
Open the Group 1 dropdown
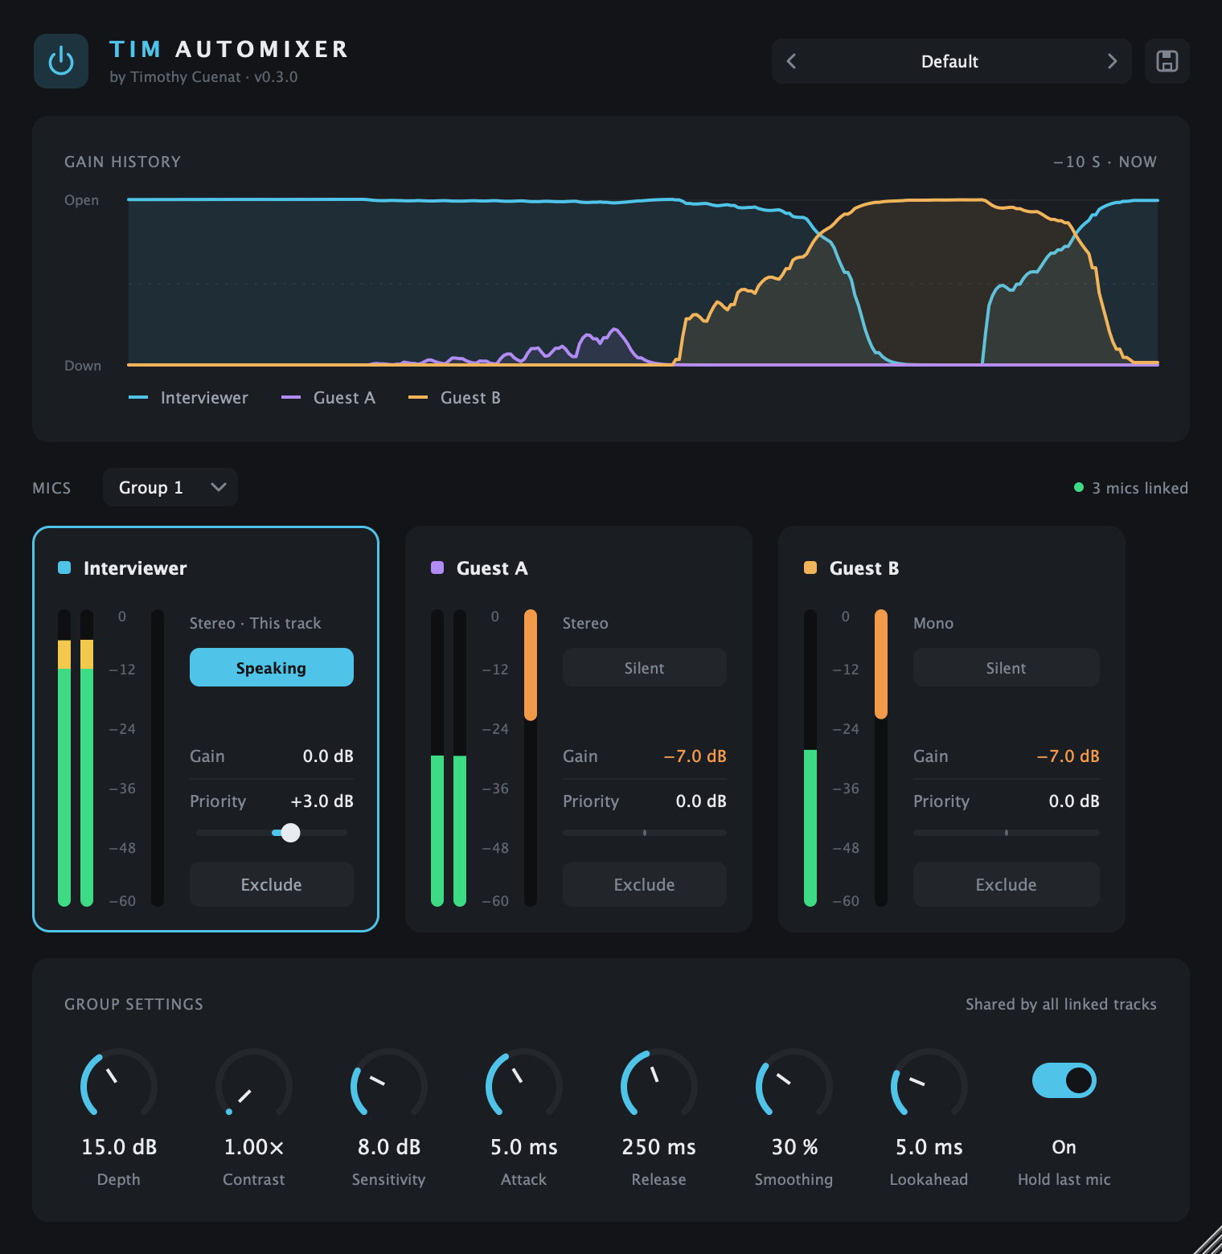point(170,487)
